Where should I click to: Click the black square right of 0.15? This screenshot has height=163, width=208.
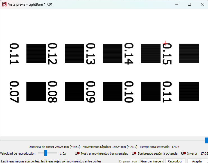coord(189,53)
